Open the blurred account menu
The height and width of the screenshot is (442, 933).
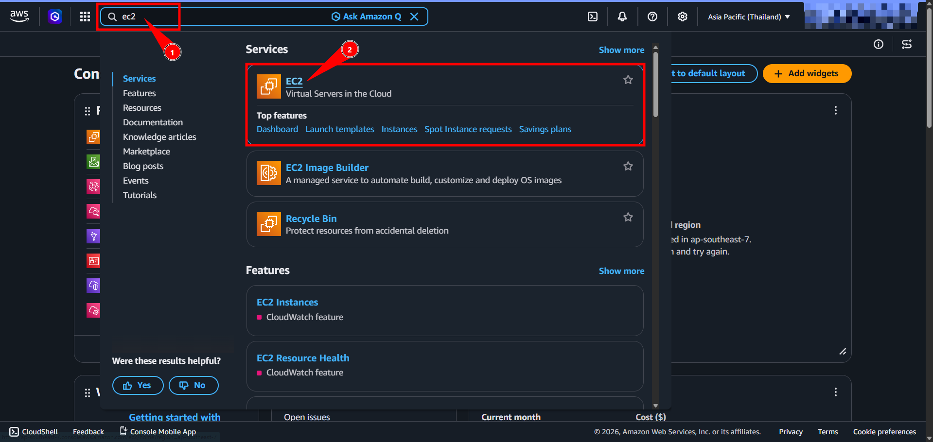[x=861, y=16]
